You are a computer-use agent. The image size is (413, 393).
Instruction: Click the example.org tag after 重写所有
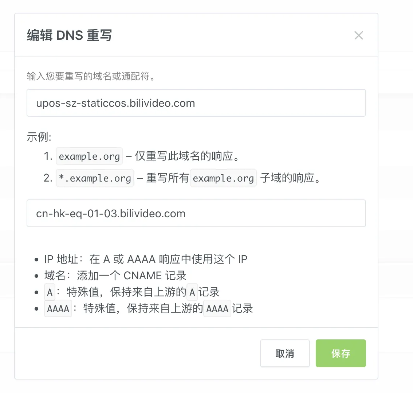223,178
